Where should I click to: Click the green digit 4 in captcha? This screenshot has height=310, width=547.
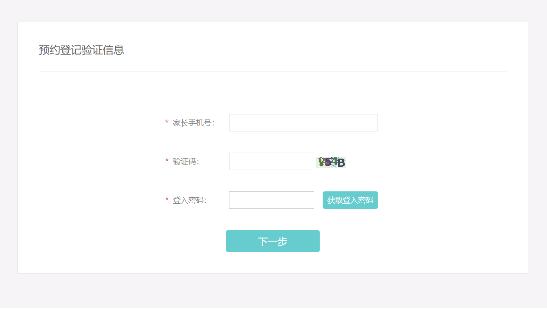tap(334, 162)
